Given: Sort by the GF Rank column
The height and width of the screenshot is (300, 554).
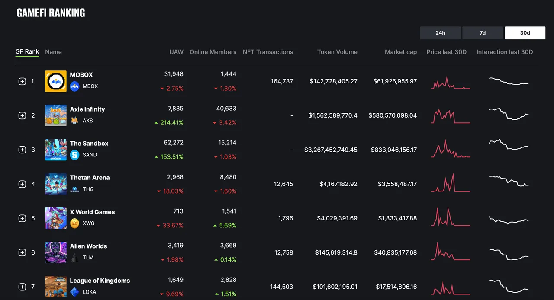Looking at the screenshot, I should 27,52.
